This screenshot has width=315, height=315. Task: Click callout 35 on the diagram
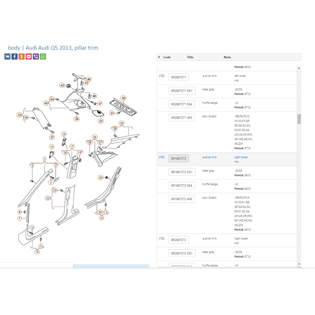point(20,115)
